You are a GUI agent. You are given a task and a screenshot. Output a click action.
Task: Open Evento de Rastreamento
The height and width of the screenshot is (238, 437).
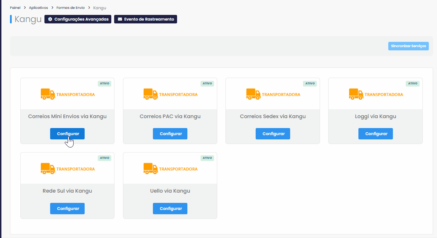[145, 19]
